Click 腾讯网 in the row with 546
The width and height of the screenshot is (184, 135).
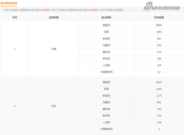[x=106, y=109]
